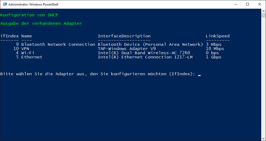Click the LinkSpeed column header

pyautogui.click(x=218, y=36)
